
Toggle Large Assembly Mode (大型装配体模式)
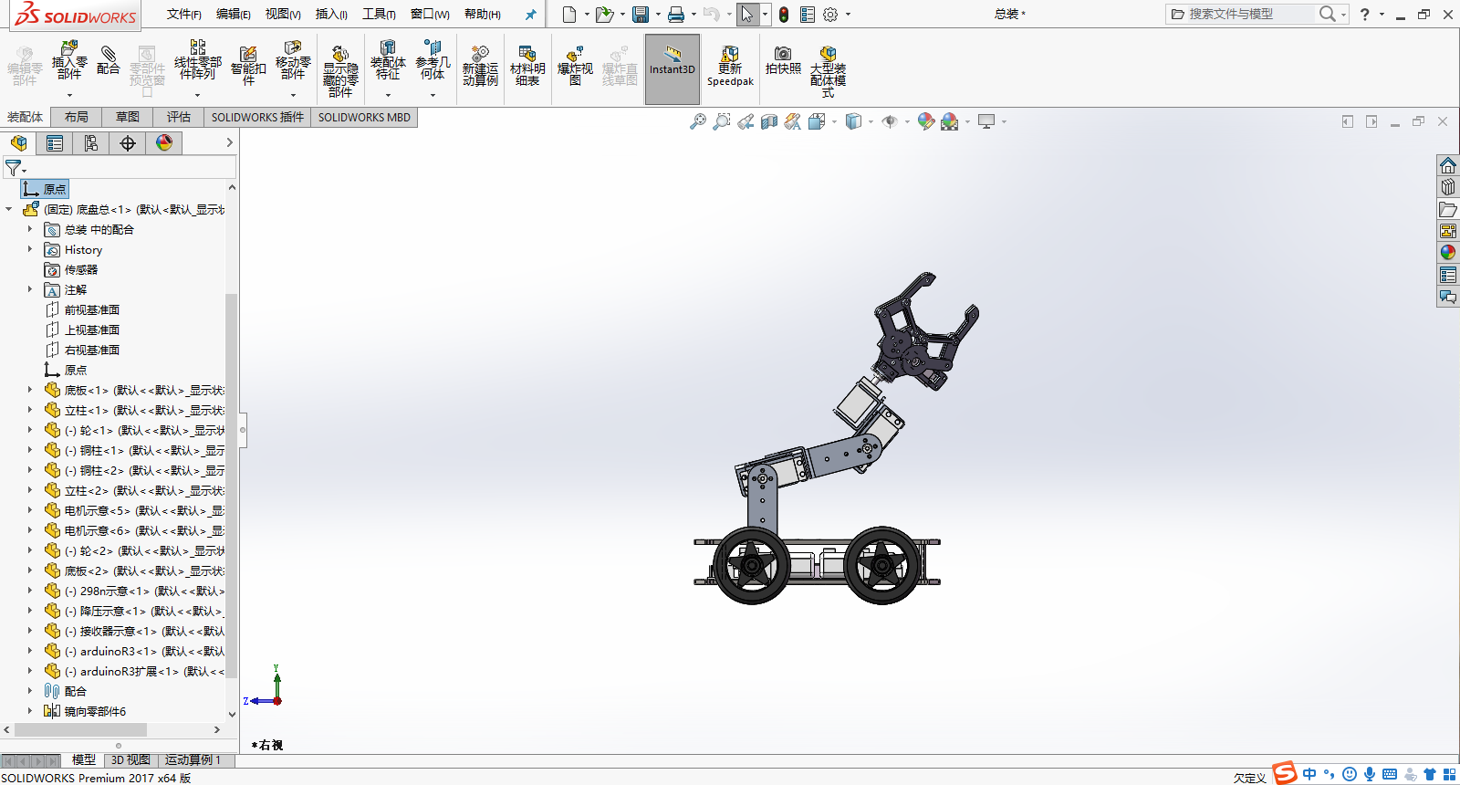(x=828, y=71)
